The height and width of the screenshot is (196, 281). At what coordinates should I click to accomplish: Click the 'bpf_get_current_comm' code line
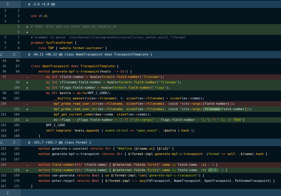[x=102, y=114]
